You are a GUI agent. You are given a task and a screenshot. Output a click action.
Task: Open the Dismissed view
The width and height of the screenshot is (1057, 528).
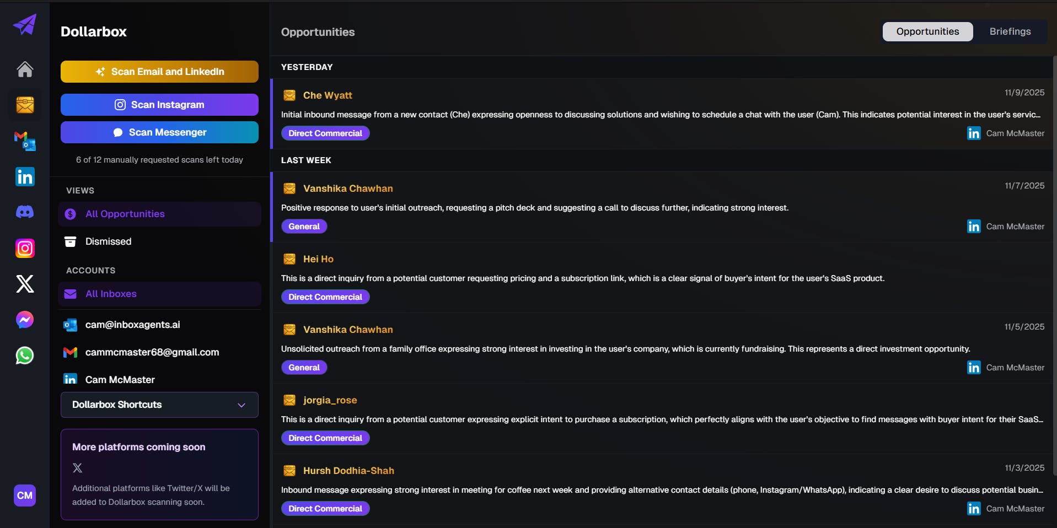109,241
